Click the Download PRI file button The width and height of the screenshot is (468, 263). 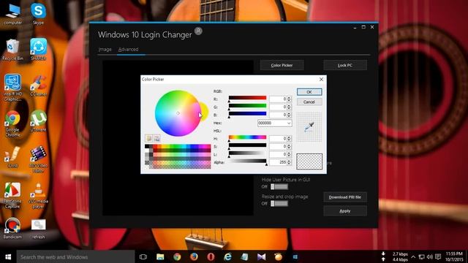345,197
